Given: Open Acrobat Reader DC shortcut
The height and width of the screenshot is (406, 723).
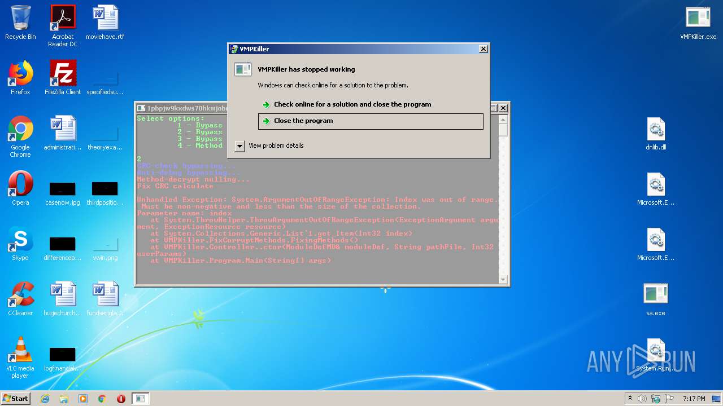Looking at the screenshot, I should pyautogui.click(x=63, y=26).
